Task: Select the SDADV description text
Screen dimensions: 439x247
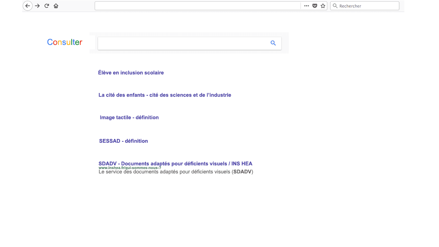Action: 176,172
